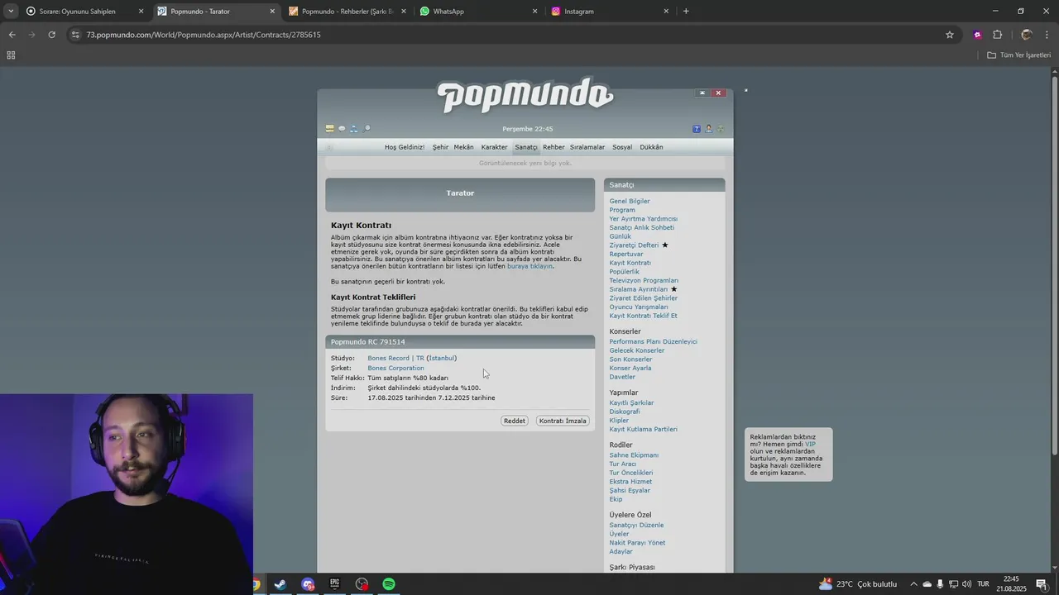Go back with the browser back arrow

12,35
